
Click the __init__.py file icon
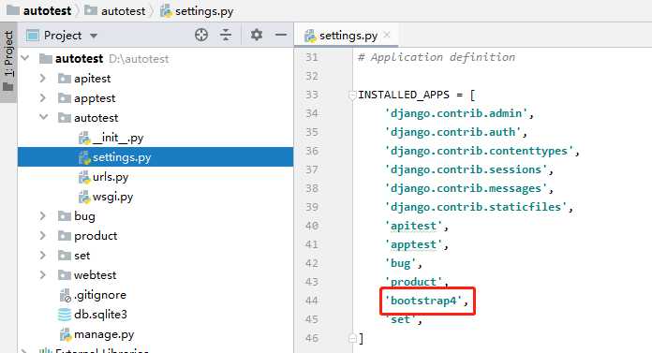[x=84, y=138]
